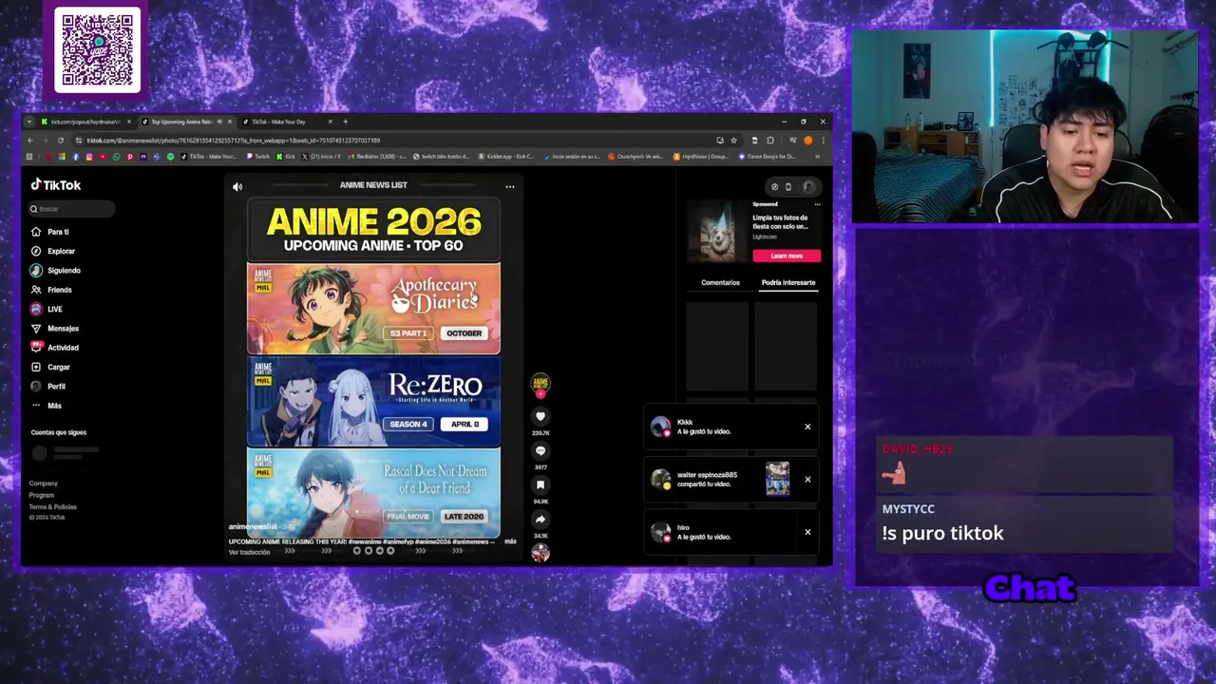Open the browser three-dot menu
Screen dimensions: 1216x684
[823, 141]
